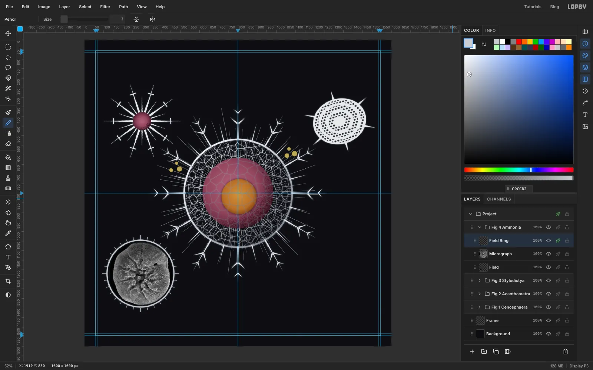Add a new layer
Image resolution: width=593 pixels, height=370 pixels.
pyautogui.click(x=472, y=351)
